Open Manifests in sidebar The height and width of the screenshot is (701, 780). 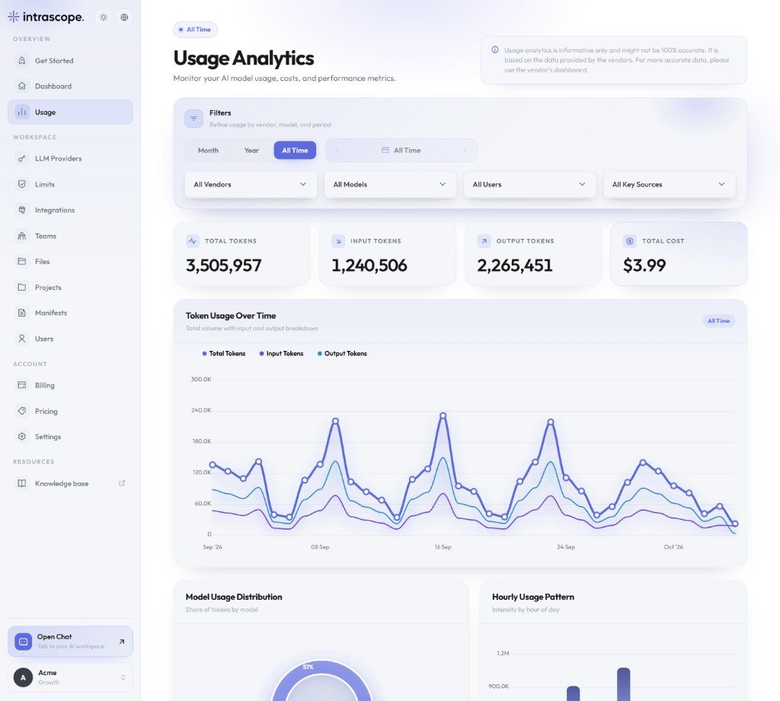[70, 313]
